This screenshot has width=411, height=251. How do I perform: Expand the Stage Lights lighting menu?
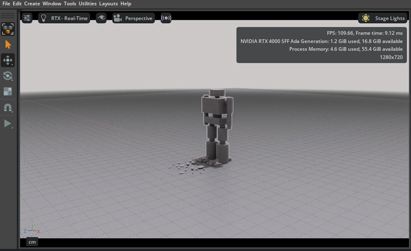pos(390,18)
